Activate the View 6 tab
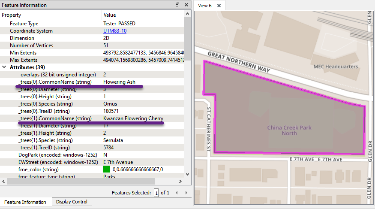 [x=204, y=6]
